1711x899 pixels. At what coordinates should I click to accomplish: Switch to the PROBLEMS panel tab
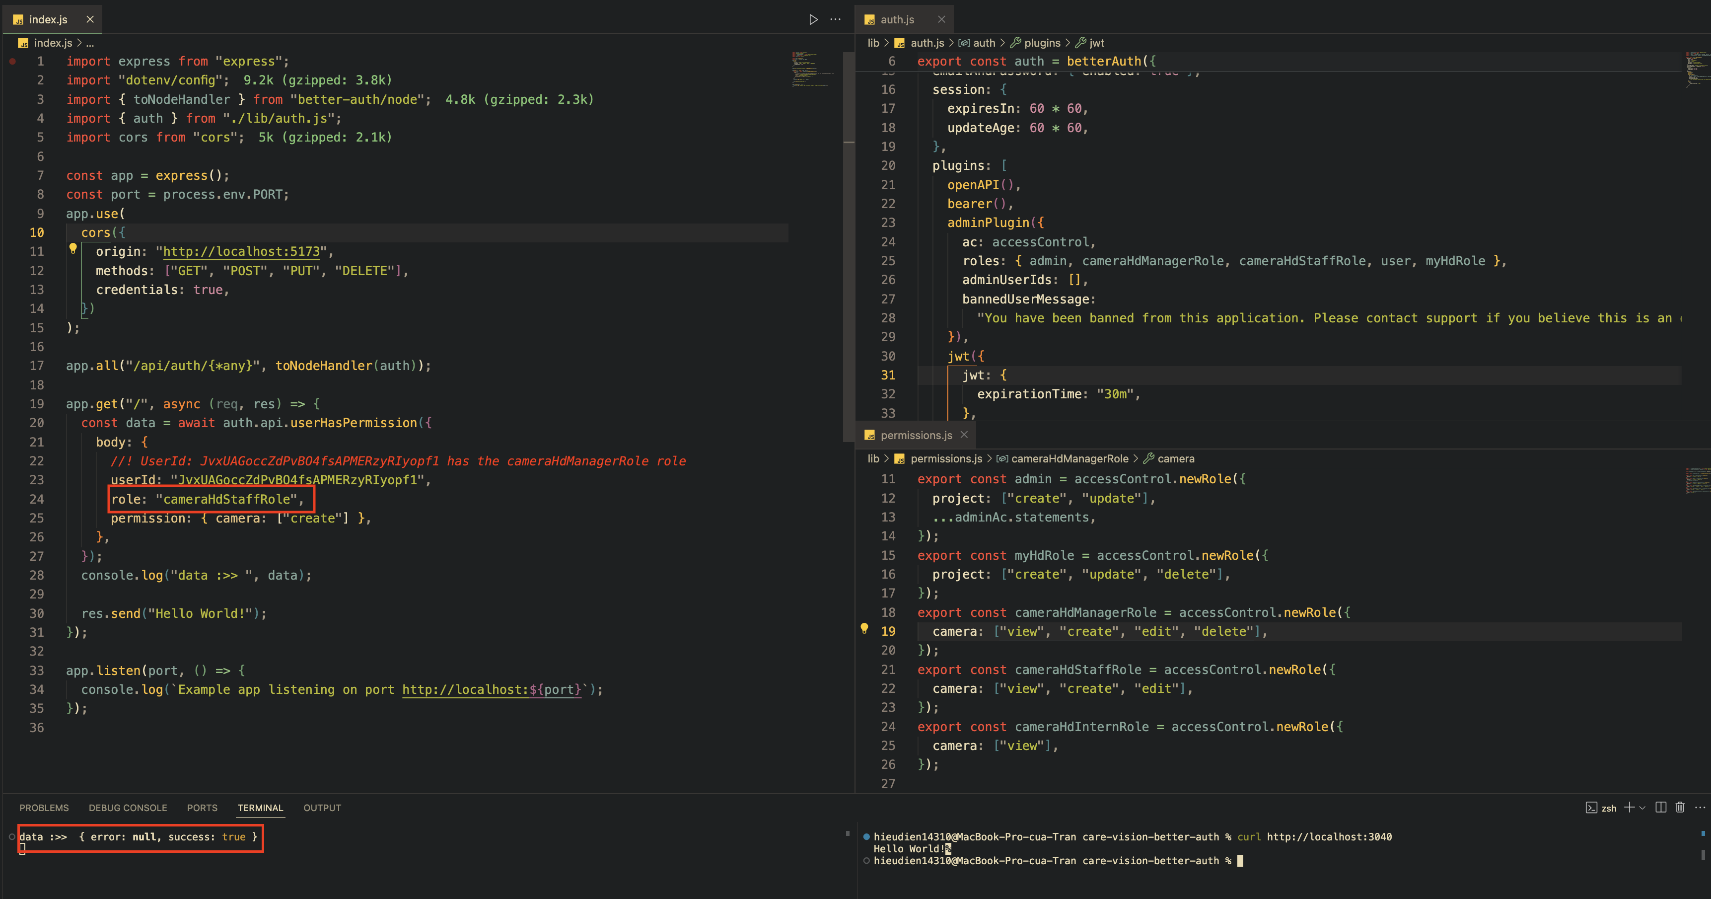point(44,808)
